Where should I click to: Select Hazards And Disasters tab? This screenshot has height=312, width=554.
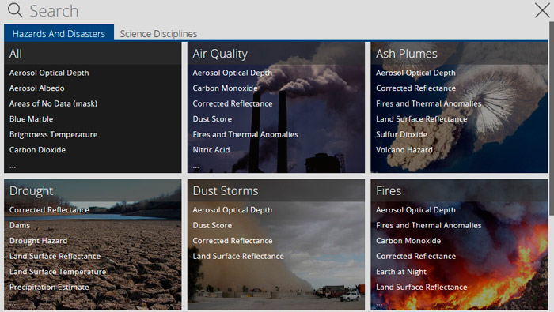[x=59, y=33]
